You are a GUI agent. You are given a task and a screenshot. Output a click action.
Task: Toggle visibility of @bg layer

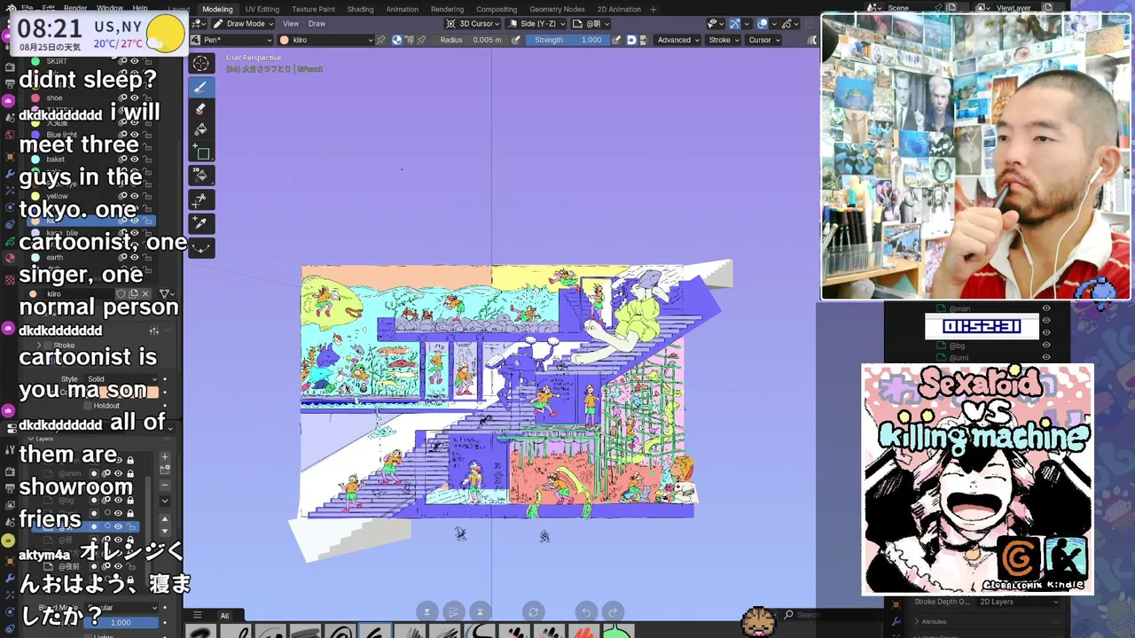tap(118, 500)
